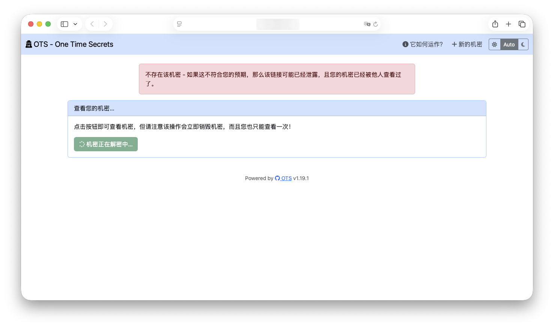Image resolution: width=554 pixels, height=328 pixels.
Task: Open the OTS link in the footer
Action: pos(286,178)
